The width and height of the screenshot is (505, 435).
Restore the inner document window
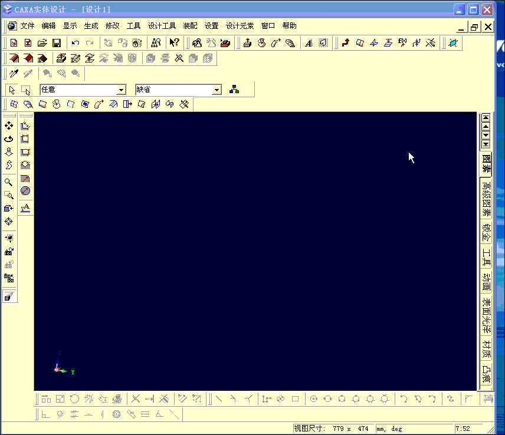click(474, 27)
